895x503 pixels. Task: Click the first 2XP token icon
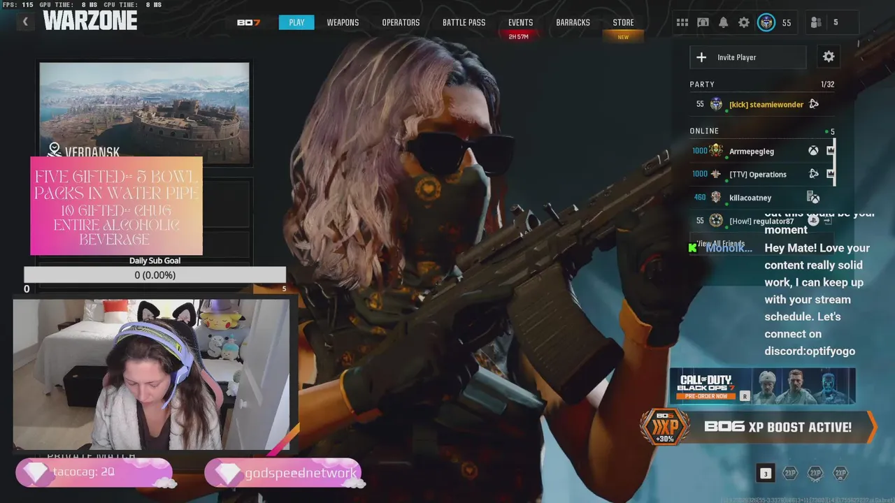click(790, 474)
